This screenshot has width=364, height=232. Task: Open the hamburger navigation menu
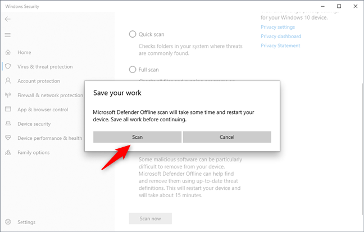pos(8,35)
